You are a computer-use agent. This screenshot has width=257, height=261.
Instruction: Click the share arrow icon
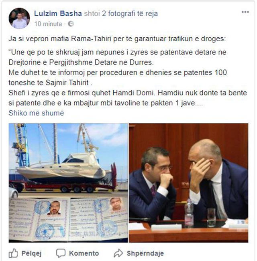tap(118, 253)
